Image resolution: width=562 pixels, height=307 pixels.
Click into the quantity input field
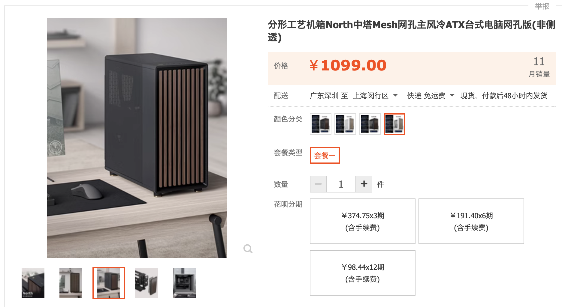(x=341, y=184)
